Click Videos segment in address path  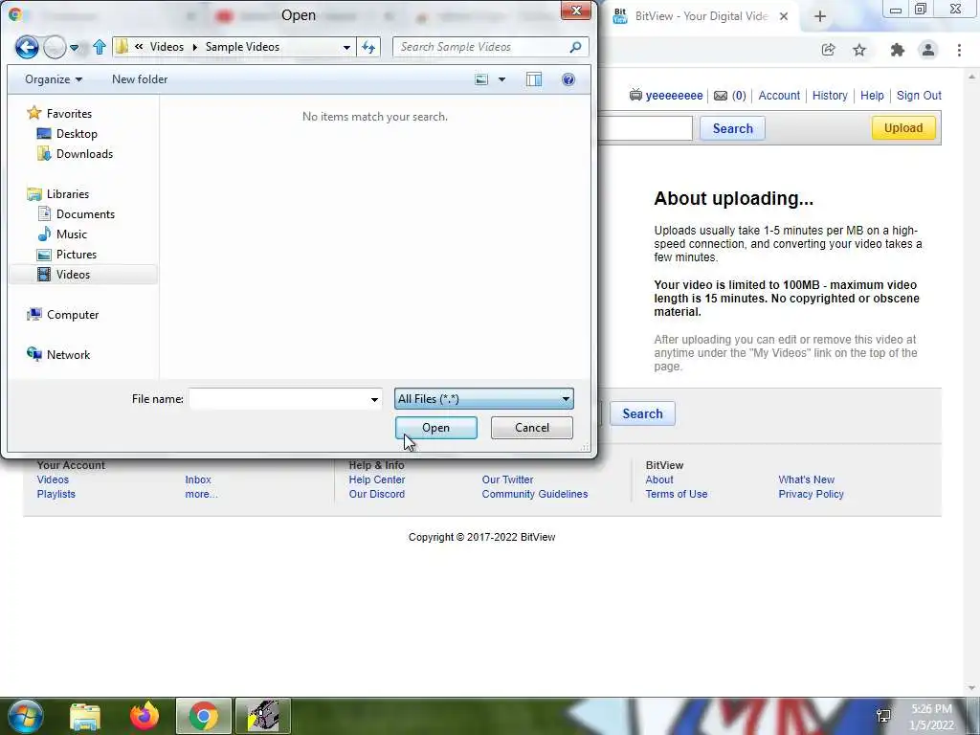[167, 47]
